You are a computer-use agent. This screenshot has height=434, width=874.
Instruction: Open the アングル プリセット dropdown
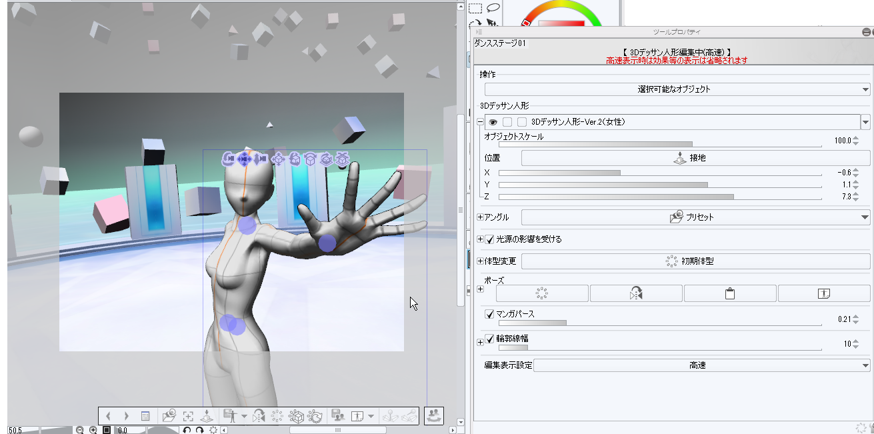pos(696,217)
